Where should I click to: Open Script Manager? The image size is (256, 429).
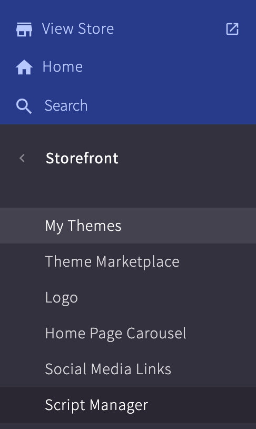[x=96, y=405]
